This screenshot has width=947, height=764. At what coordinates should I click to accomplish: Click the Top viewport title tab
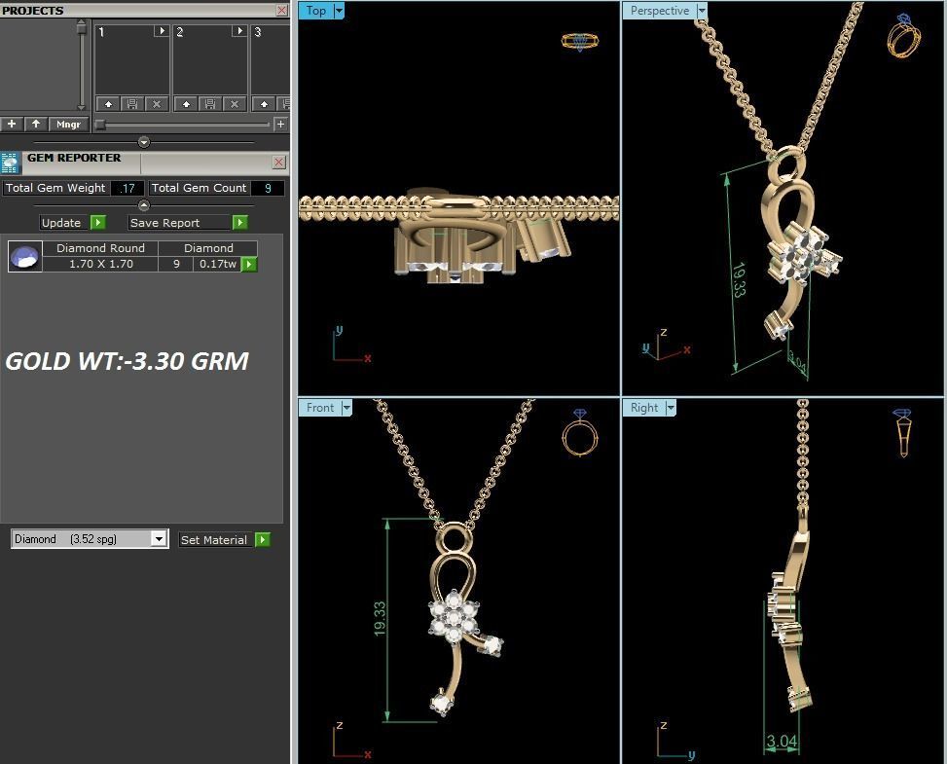coord(316,11)
